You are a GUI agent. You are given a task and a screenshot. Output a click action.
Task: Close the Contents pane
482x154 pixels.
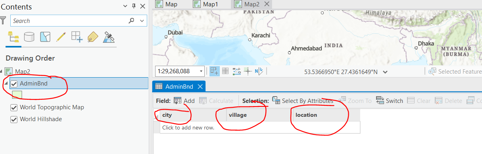point(143,6)
